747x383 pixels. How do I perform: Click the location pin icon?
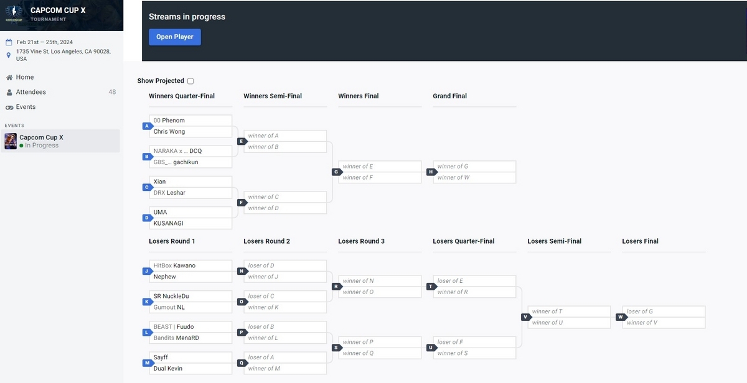(9, 55)
